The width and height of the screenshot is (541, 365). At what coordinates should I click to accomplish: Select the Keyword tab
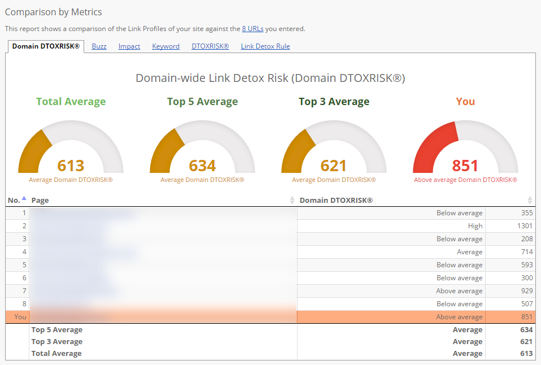pos(165,46)
